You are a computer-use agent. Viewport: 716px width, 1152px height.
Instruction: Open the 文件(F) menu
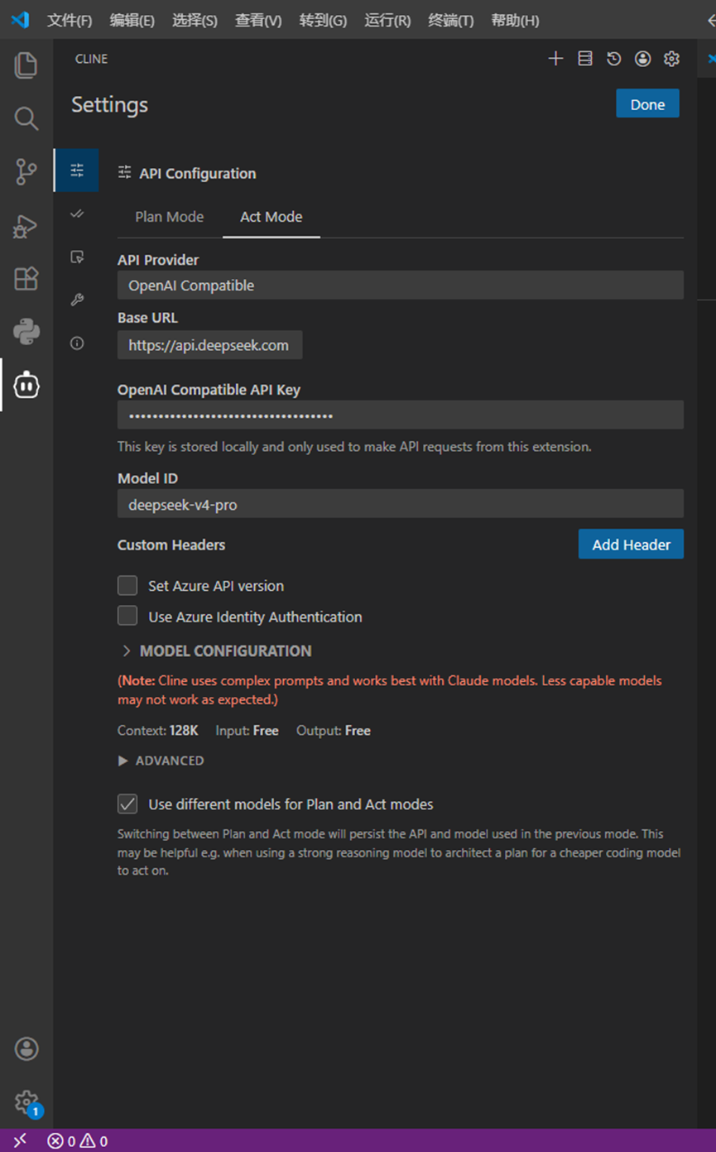[70, 20]
